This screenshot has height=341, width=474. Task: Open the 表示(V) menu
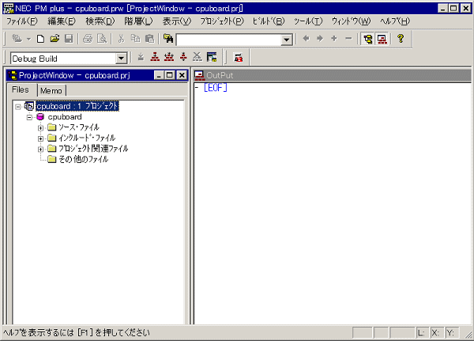[177, 21]
